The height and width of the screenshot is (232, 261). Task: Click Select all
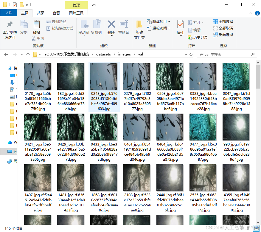[x=223, y=22]
